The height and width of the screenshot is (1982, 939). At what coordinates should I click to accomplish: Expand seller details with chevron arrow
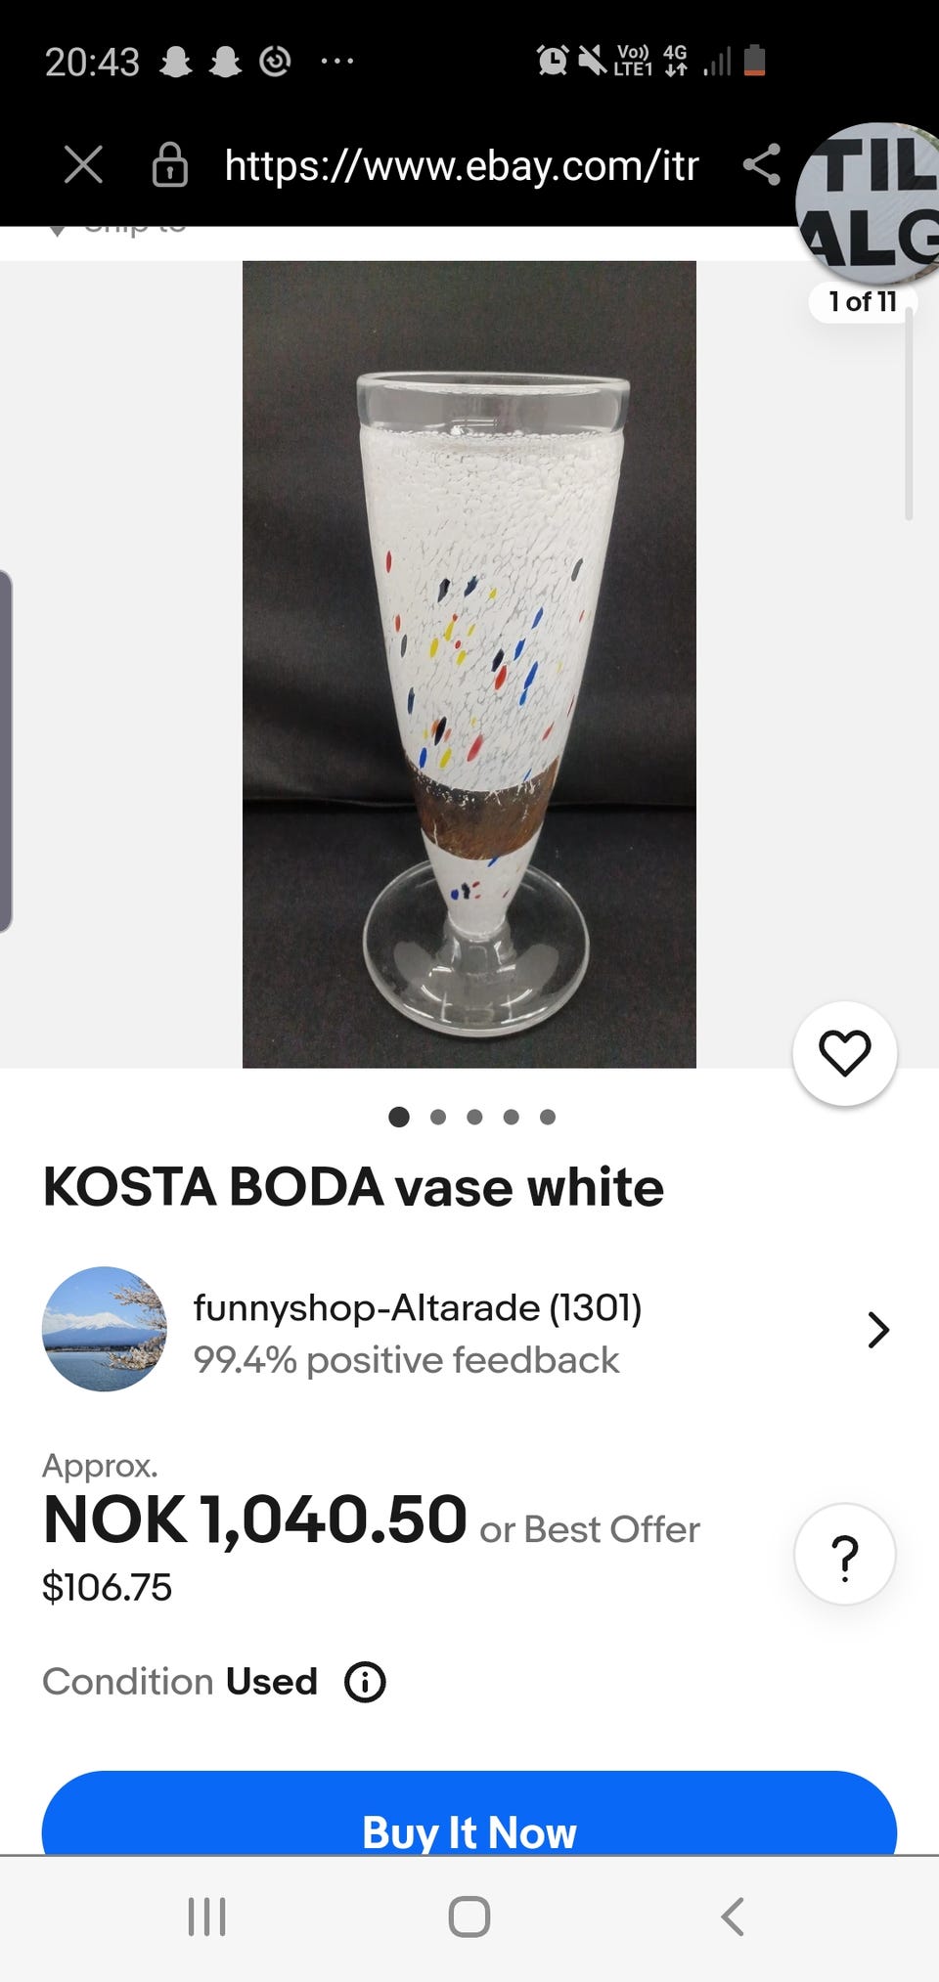pos(878,1330)
